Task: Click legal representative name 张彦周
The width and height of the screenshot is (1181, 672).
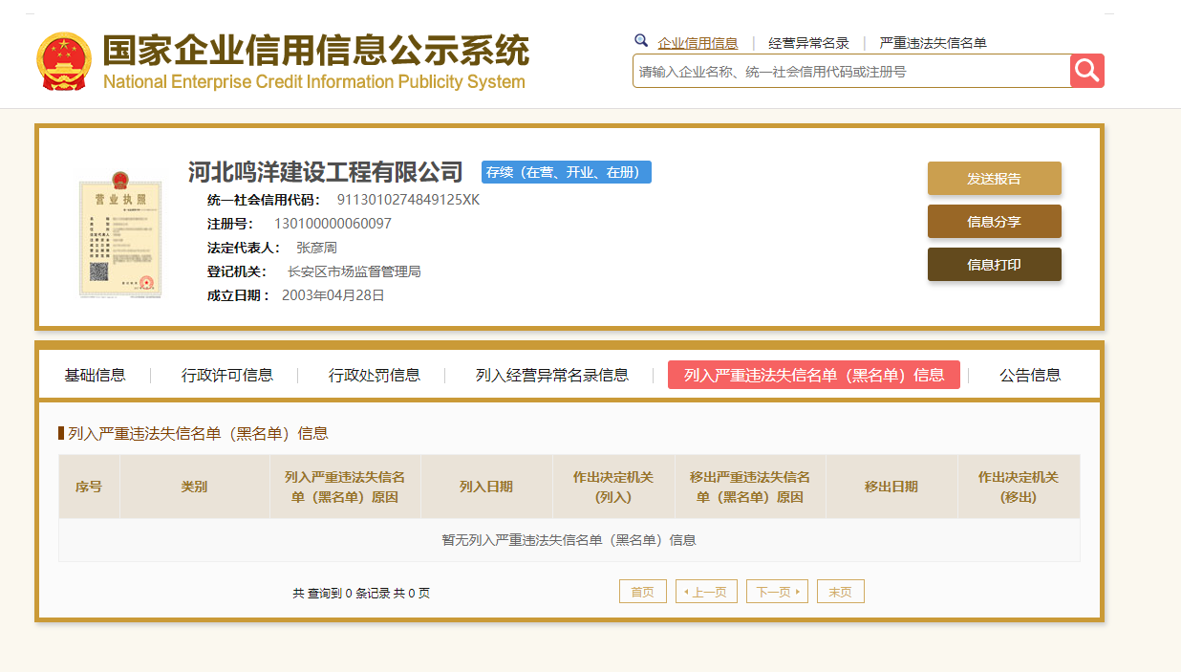Action: (x=316, y=248)
